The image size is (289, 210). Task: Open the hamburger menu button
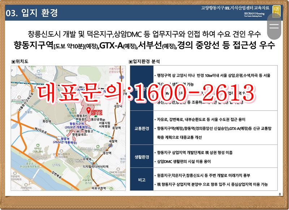click(274, 26)
